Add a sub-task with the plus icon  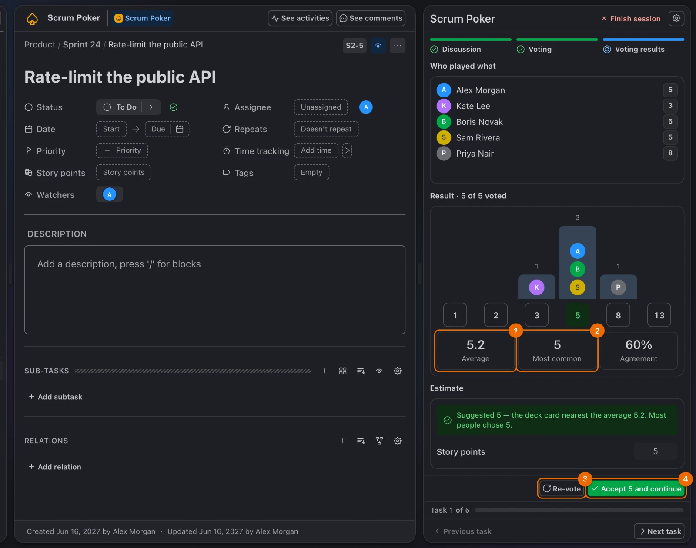(x=325, y=371)
